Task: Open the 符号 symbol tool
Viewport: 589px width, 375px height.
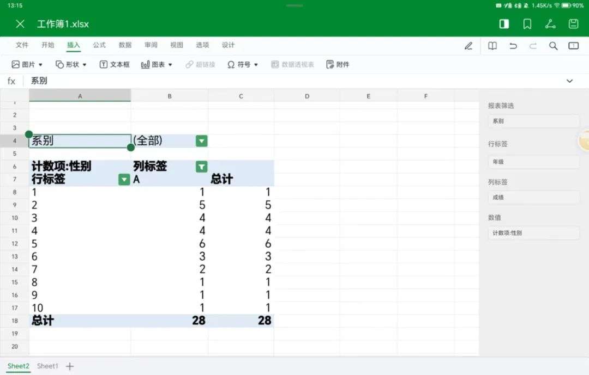Action: 242,64
